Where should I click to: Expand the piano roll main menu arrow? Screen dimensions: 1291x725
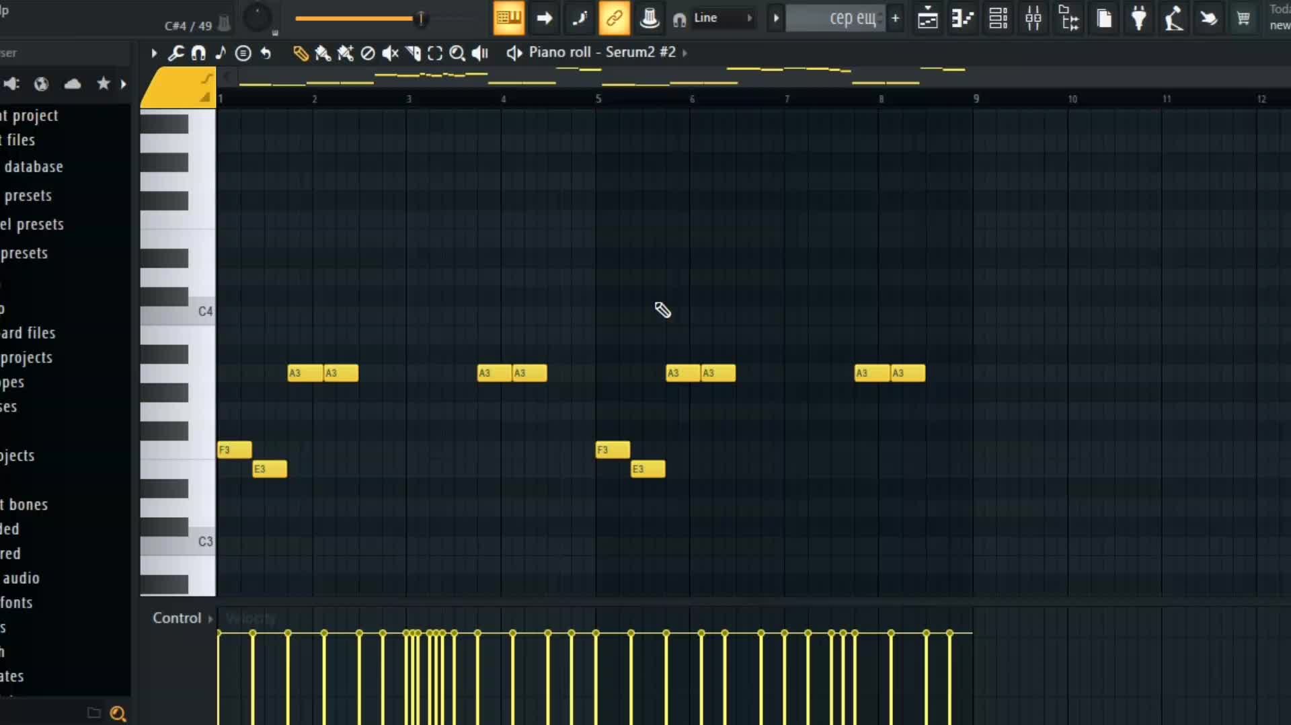click(154, 53)
